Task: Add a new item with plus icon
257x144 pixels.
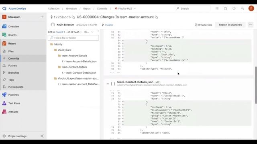Action: (x=42, y=17)
